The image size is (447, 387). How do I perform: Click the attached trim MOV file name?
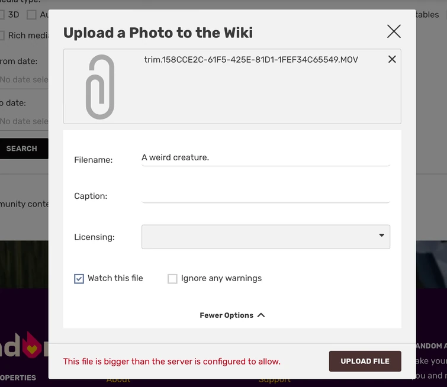coord(251,60)
